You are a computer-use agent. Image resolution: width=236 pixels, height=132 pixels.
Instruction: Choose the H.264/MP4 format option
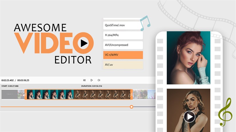click(x=123, y=35)
